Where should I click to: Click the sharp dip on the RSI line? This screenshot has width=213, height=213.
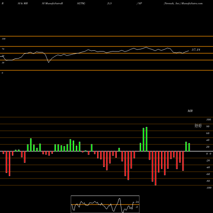pos(49,62)
